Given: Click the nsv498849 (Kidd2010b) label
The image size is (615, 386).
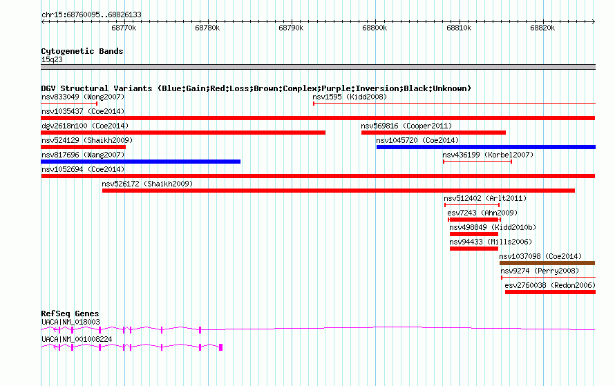Looking at the screenshot, I should point(493,227).
